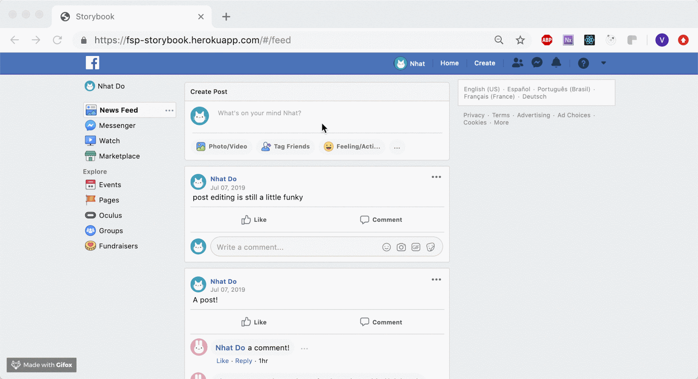Select Español language
The width and height of the screenshot is (698, 379).
coord(519,89)
